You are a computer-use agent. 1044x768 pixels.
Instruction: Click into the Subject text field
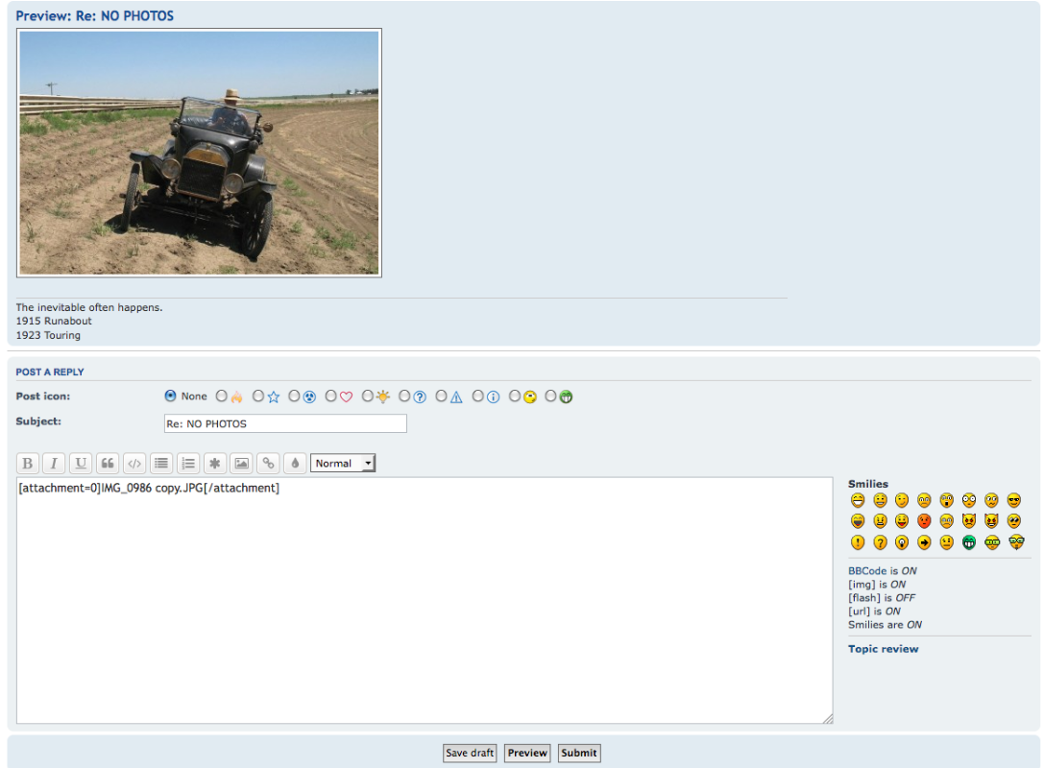[285, 423]
